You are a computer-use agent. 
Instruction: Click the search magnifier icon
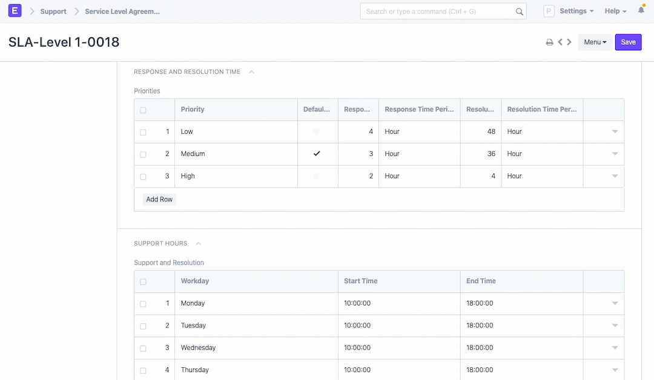coord(519,11)
